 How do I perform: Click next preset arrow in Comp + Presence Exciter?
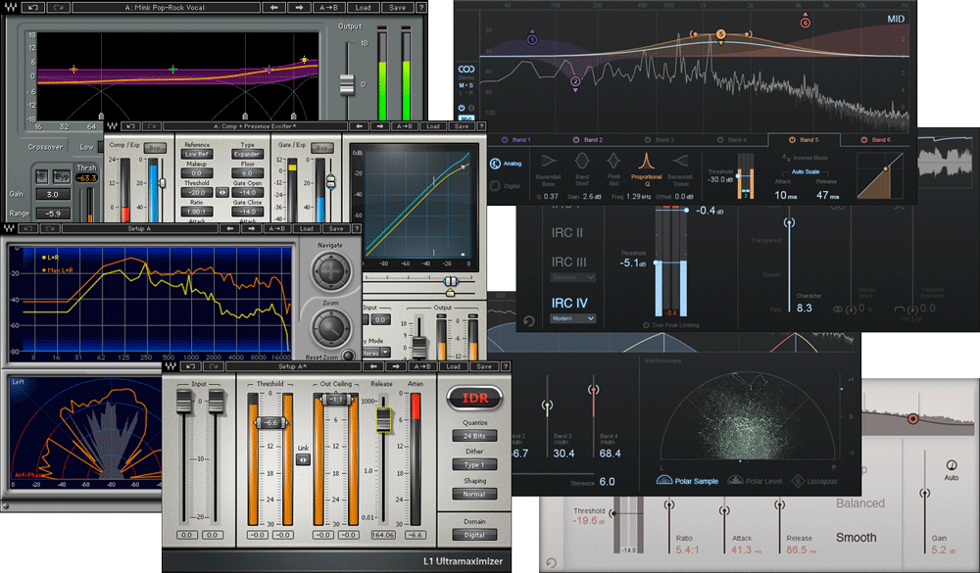[380, 126]
